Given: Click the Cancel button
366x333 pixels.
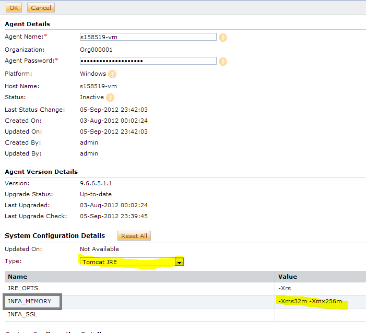Looking at the screenshot, I should 41,8.
